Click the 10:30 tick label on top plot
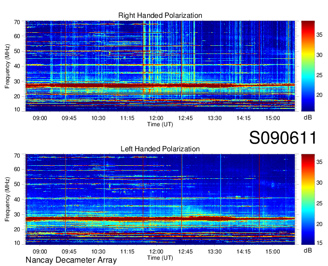The width and height of the screenshot is (328, 266). click(98, 118)
